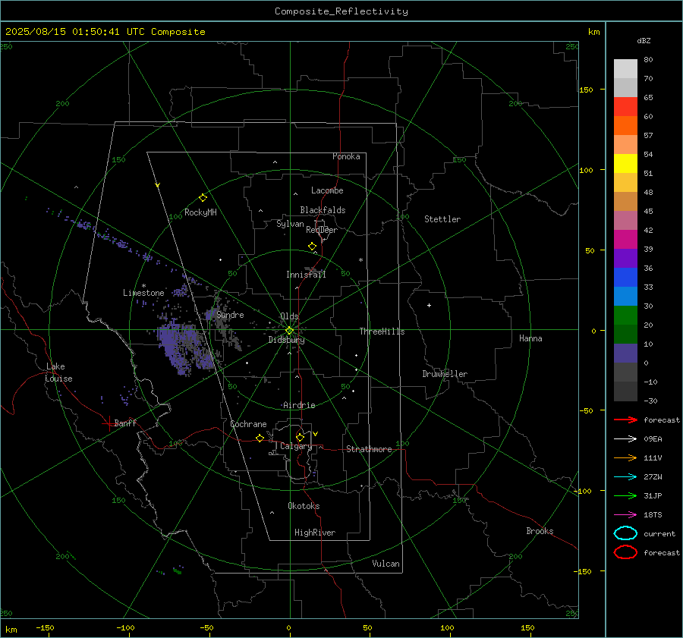The height and width of the screenshot is (638, 683).
Task: Click the Drumheller label
Action: pyautogui.click(x=445, y=374)
